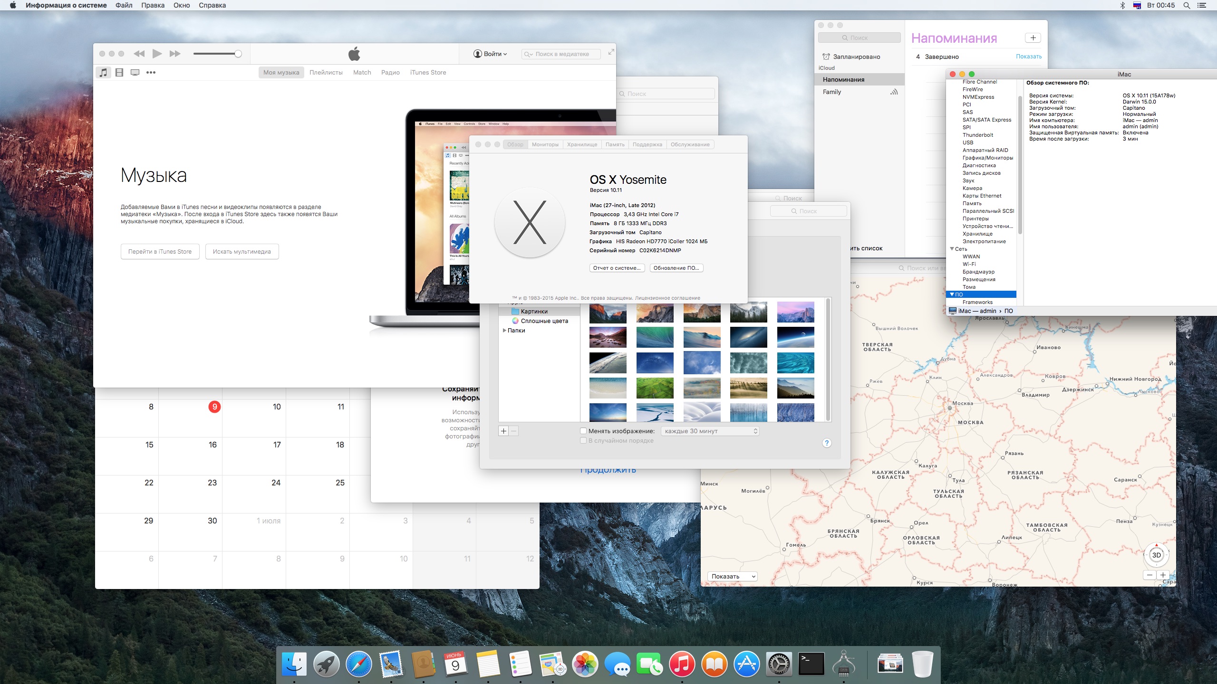The image size is (1217, 684).
Task: Enable the 'Менять изображение' checkbox
Action: (583, 431)
